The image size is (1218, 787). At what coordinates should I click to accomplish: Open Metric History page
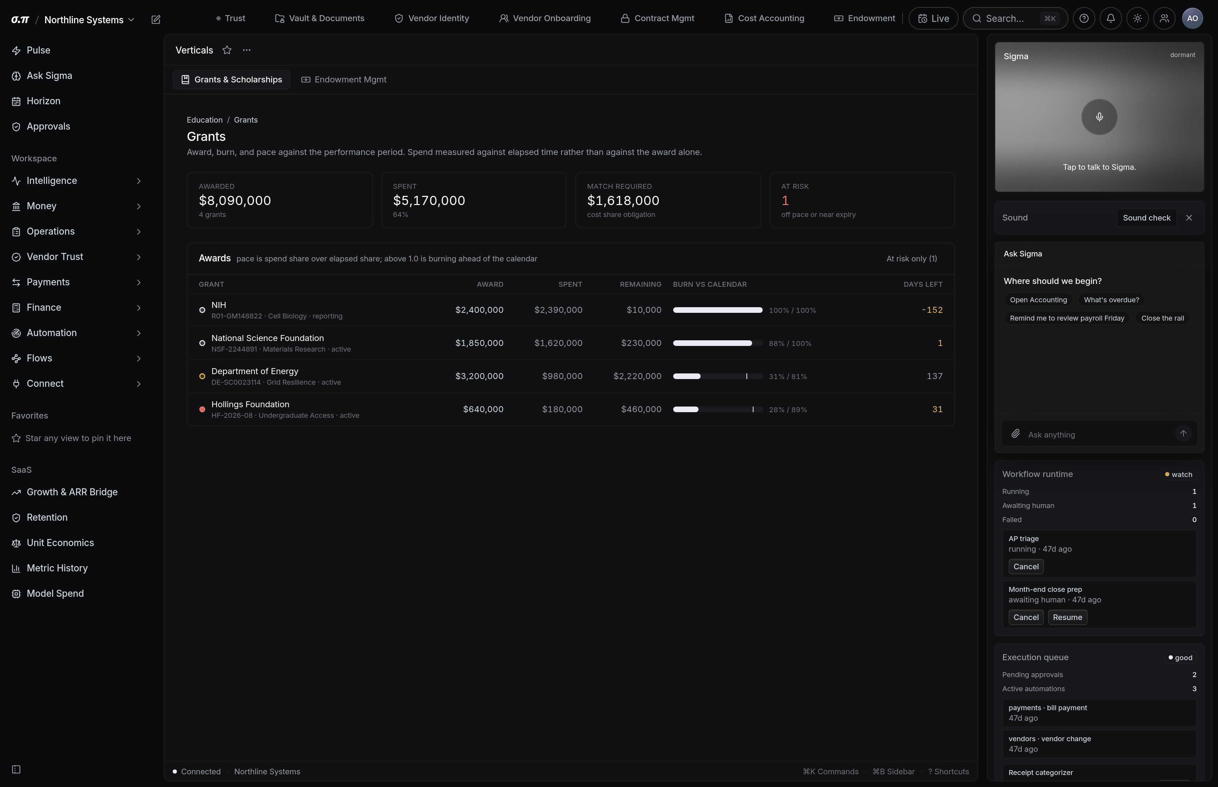(77, 568)
